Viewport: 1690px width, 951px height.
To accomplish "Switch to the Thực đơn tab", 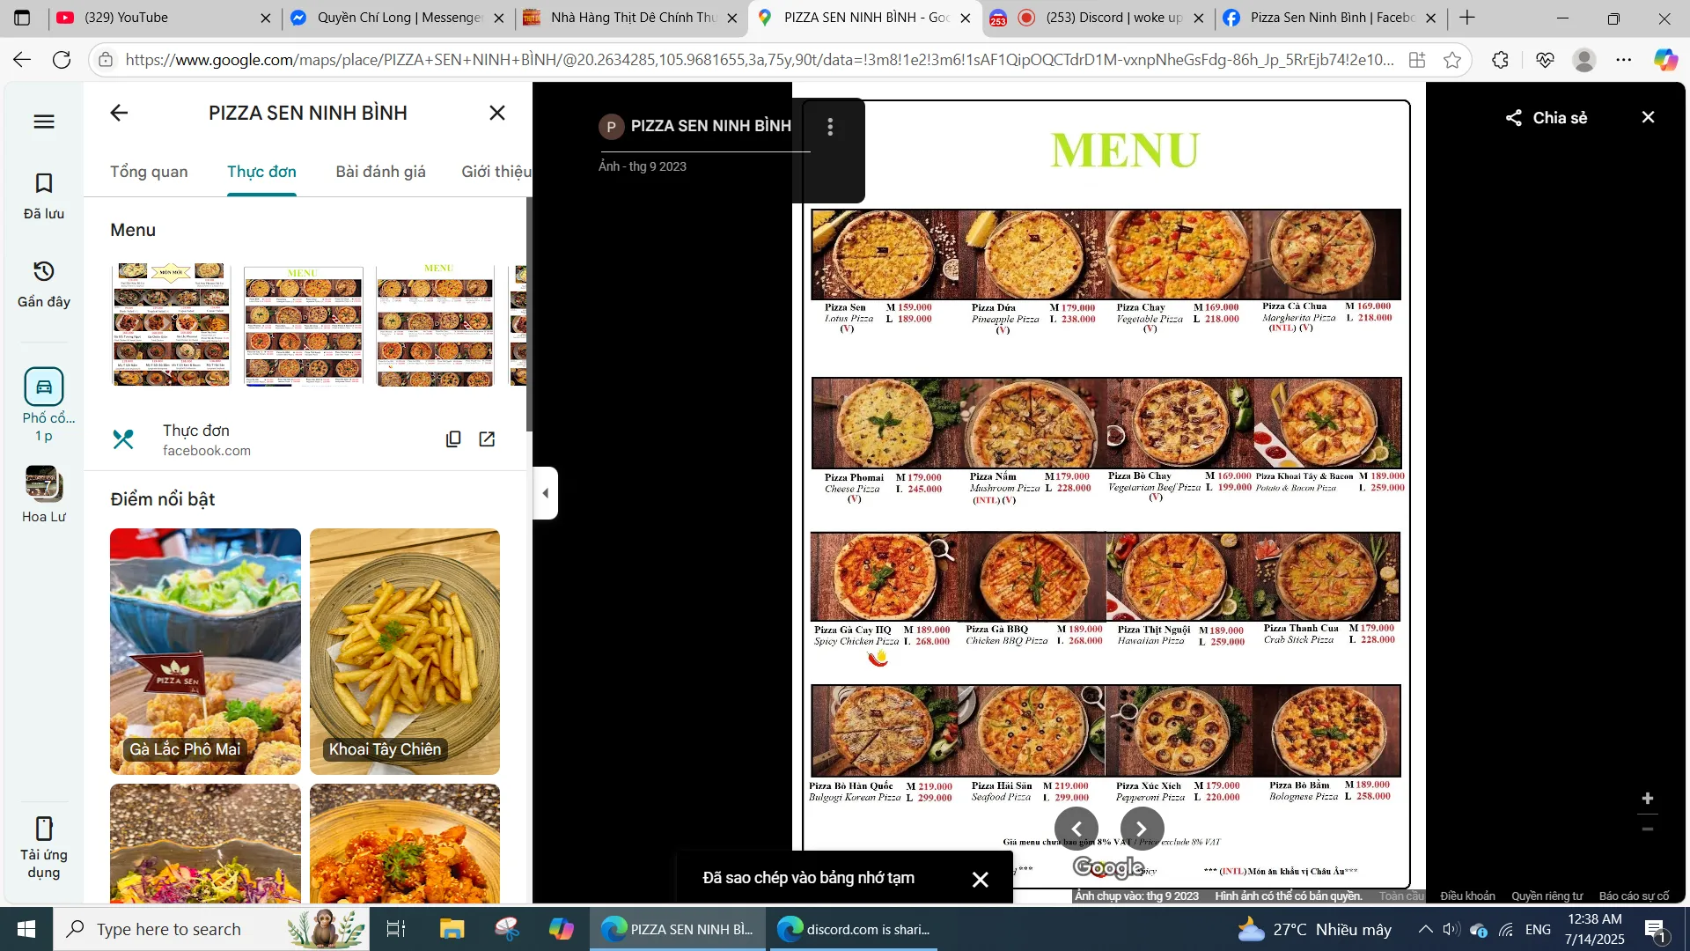I will point(261,172).
